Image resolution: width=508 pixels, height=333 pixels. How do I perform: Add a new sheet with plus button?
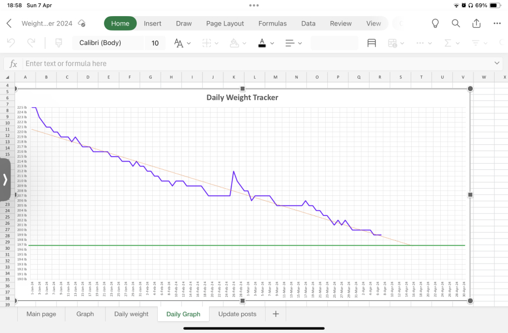pos(275,314)
